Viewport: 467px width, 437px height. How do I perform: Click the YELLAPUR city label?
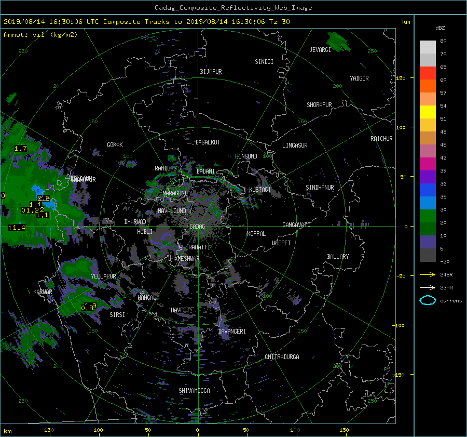(x=103, y=276)
